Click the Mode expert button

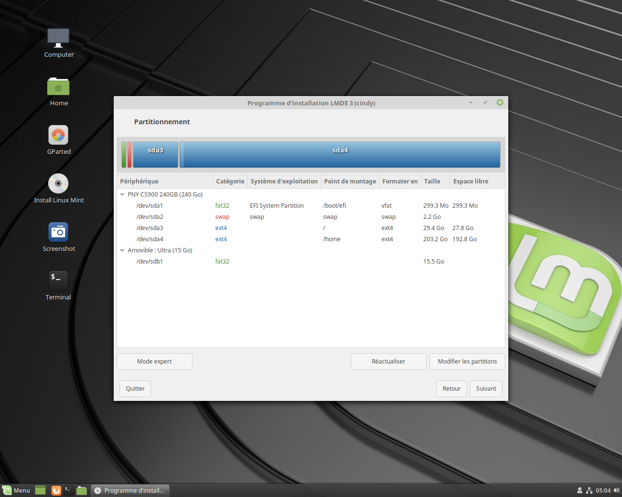pos(155,362)
